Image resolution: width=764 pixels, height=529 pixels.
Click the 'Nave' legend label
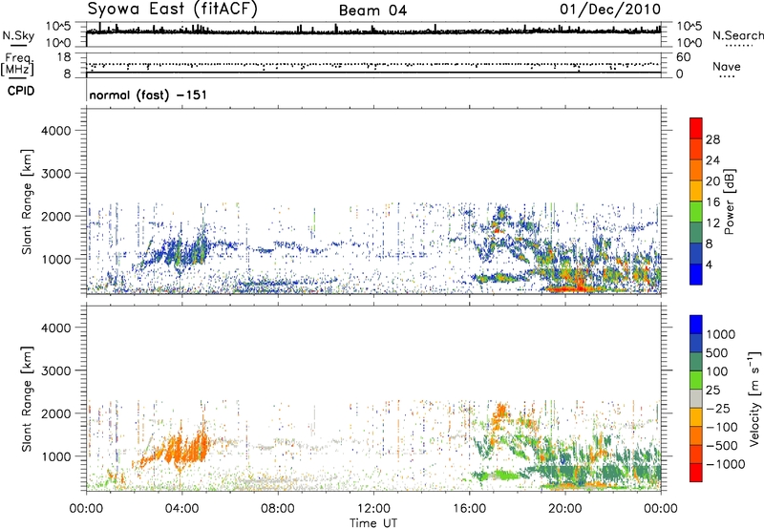pos(727,66)
